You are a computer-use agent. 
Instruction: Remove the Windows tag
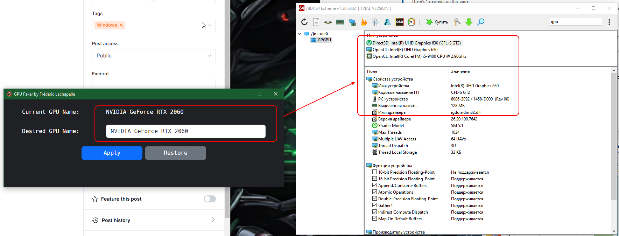(121, 25)
